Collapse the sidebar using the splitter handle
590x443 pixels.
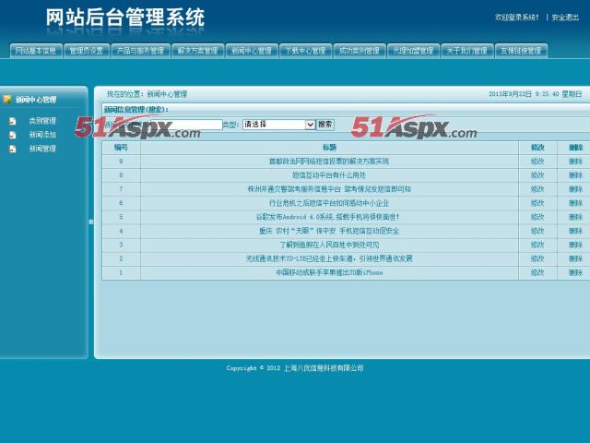click(x=91, y=221)
